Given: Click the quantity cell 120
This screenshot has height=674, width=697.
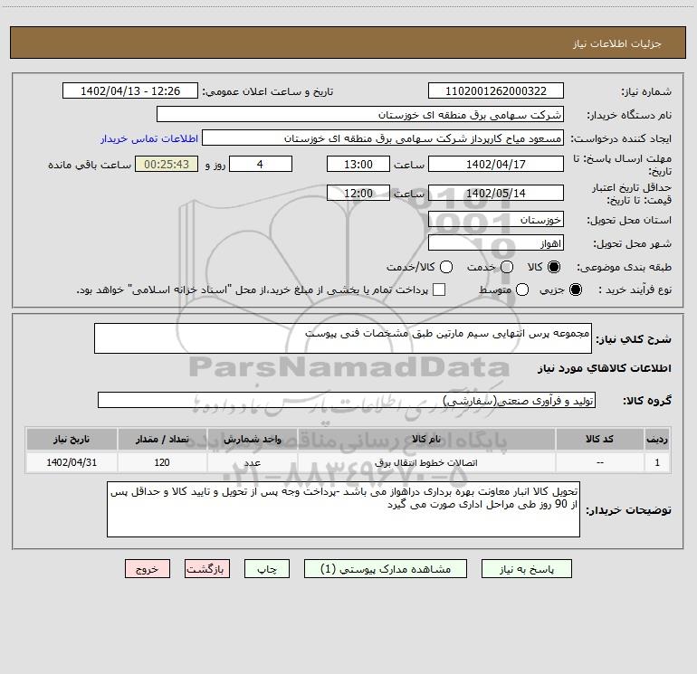Looking at the screenshot, I should tap(162, 462).
